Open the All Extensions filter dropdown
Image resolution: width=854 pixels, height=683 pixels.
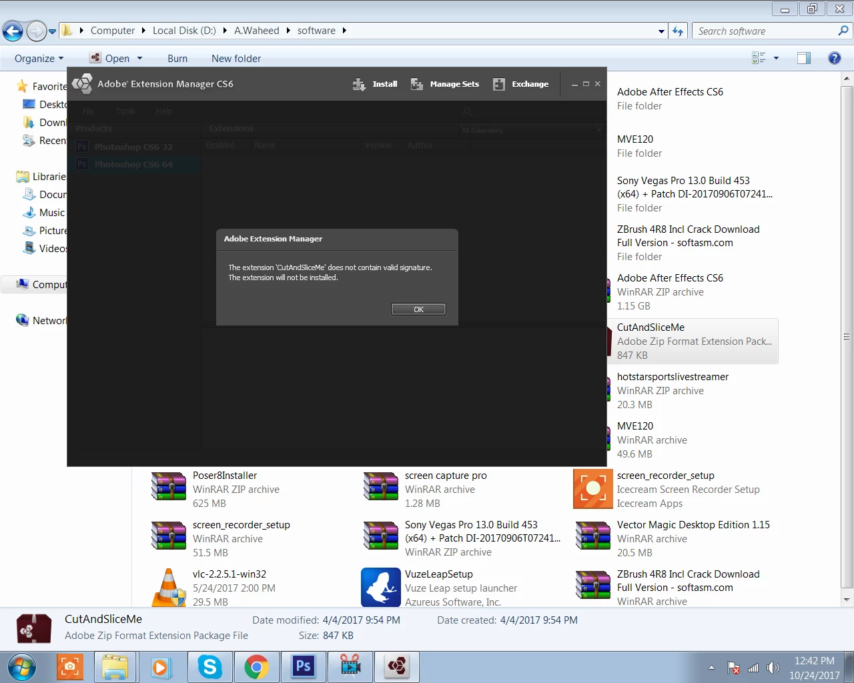pos(531,130)
